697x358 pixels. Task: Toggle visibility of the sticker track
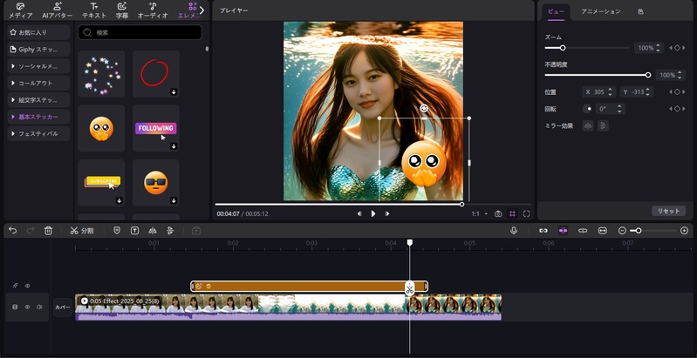pyautogui.click(x=28, y=286)
